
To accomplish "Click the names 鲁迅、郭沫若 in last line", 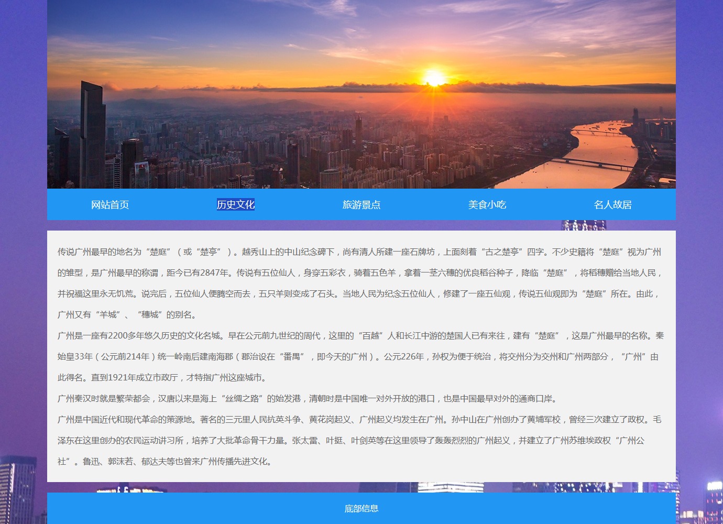I will [108, 462].
